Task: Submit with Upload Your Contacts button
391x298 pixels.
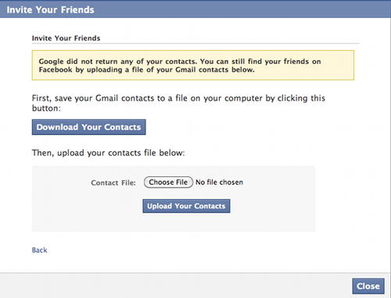Action: 186,206
